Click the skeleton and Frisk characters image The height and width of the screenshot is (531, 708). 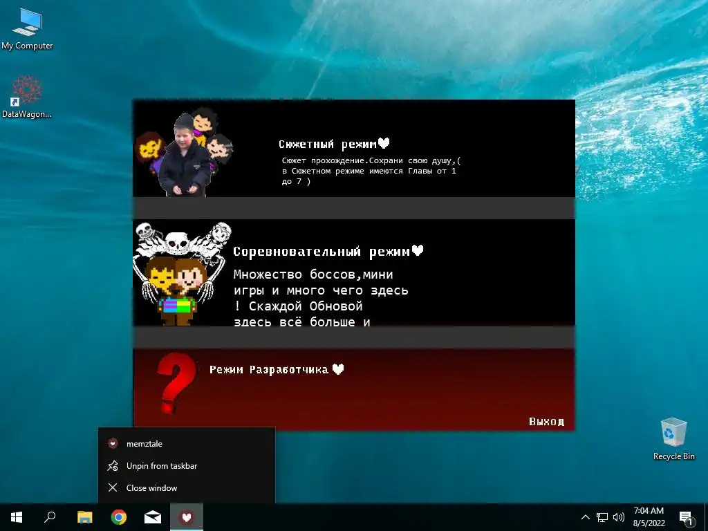(x=182, y=274)
